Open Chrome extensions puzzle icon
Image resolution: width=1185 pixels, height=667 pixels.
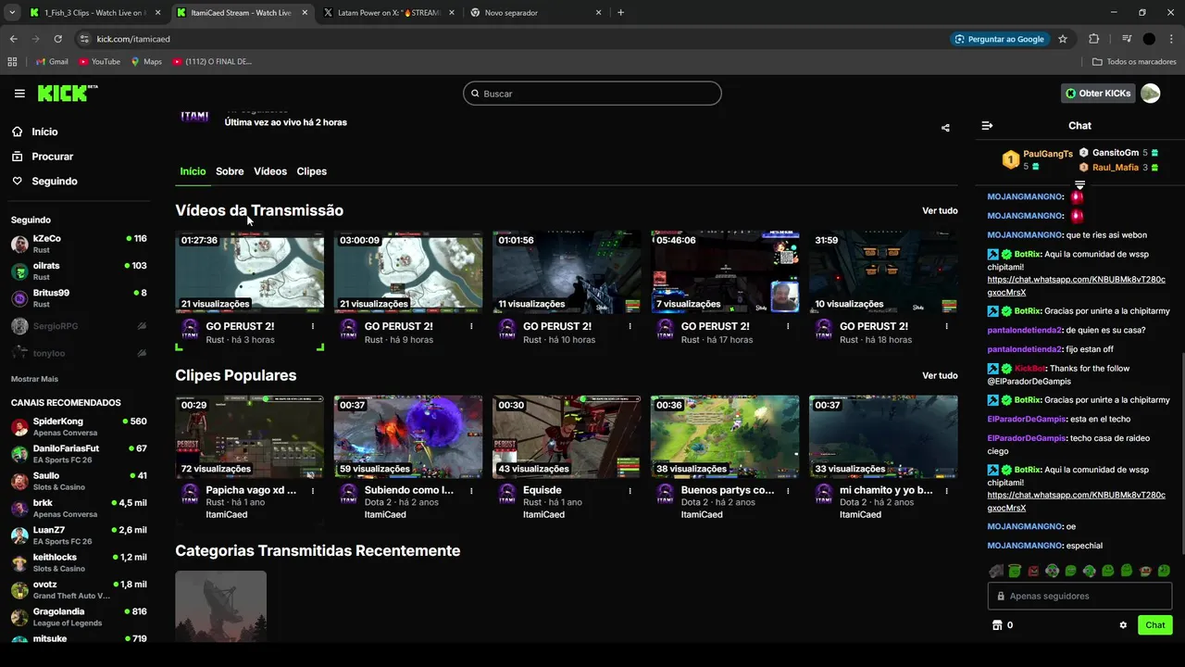pos(1094,39)
